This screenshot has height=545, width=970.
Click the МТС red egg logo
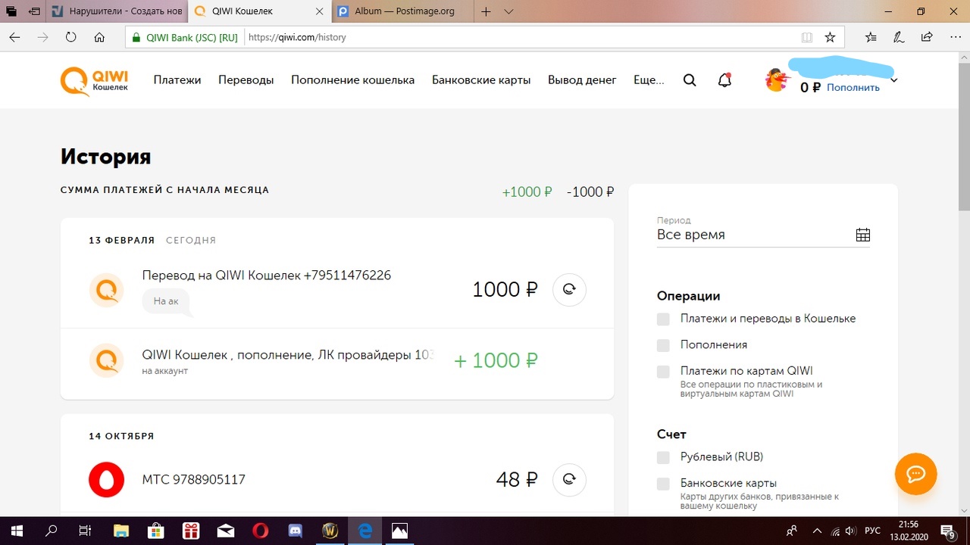106,479
